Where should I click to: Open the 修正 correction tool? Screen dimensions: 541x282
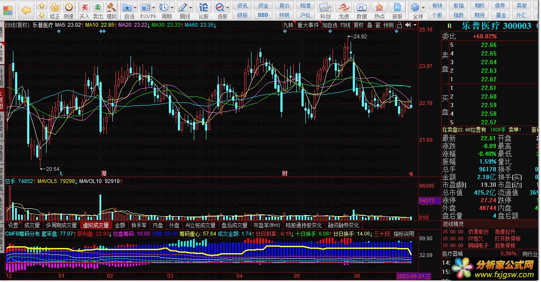point(55,10)
